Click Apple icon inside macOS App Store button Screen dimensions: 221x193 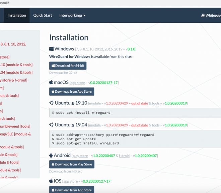[53, 92]
